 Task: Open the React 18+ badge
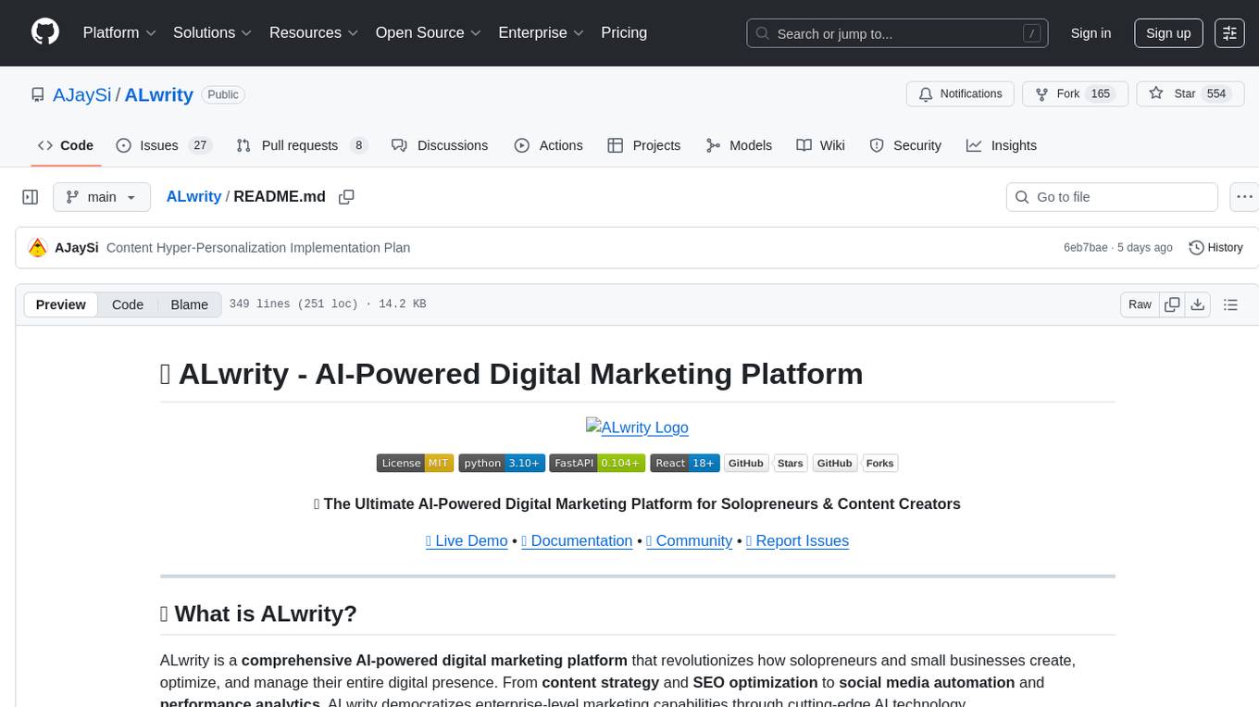(685, 463)
